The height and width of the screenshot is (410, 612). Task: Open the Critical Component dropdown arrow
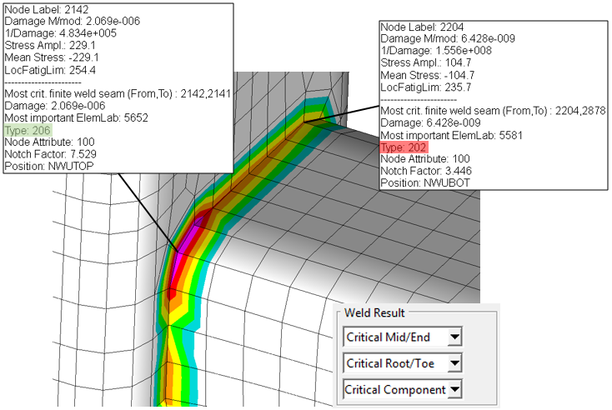click(454, 389)
